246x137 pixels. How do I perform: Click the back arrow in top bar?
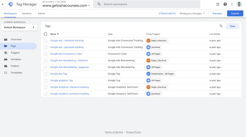3,4
